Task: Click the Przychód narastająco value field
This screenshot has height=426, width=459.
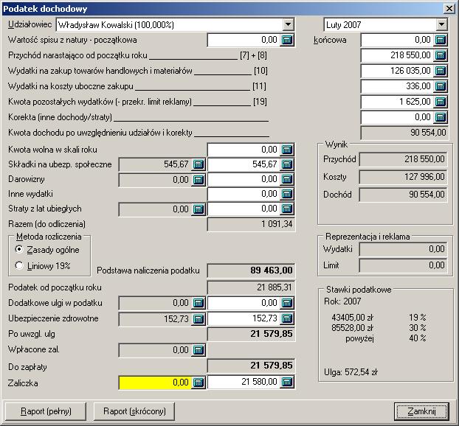Action: pyautogui.click(x=397, y=55)
